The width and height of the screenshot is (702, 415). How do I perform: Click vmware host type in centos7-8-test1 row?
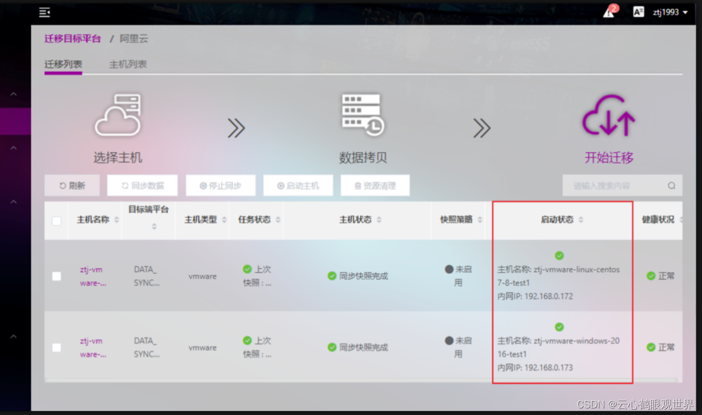[x=202, y=277]
